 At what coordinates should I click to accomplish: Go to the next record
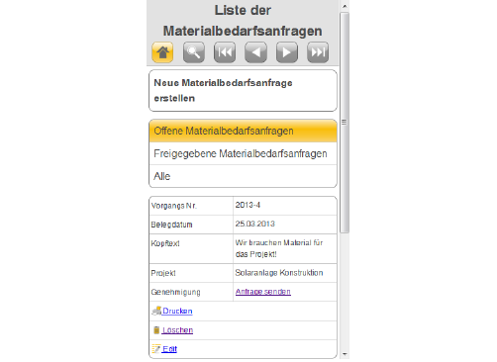click(x=287, y=52)
